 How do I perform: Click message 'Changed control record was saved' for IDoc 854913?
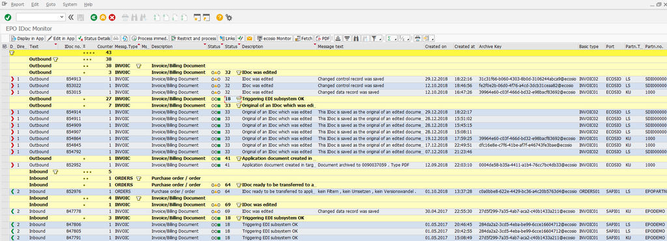coord(350,79)
